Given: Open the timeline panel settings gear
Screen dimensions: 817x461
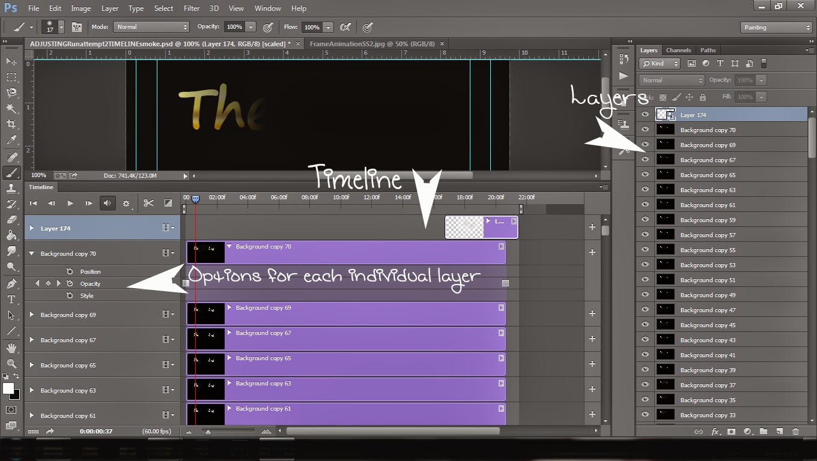Looking at the screenshot, I should (126, 203).
